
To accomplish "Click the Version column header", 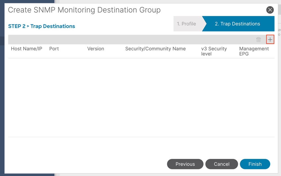I will click(x=96, y=49).
